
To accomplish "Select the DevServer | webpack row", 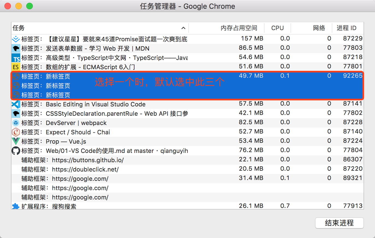I will click(187, 123).
